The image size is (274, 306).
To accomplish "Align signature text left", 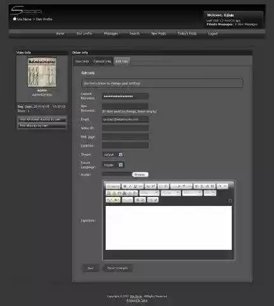I will (197, 186).
